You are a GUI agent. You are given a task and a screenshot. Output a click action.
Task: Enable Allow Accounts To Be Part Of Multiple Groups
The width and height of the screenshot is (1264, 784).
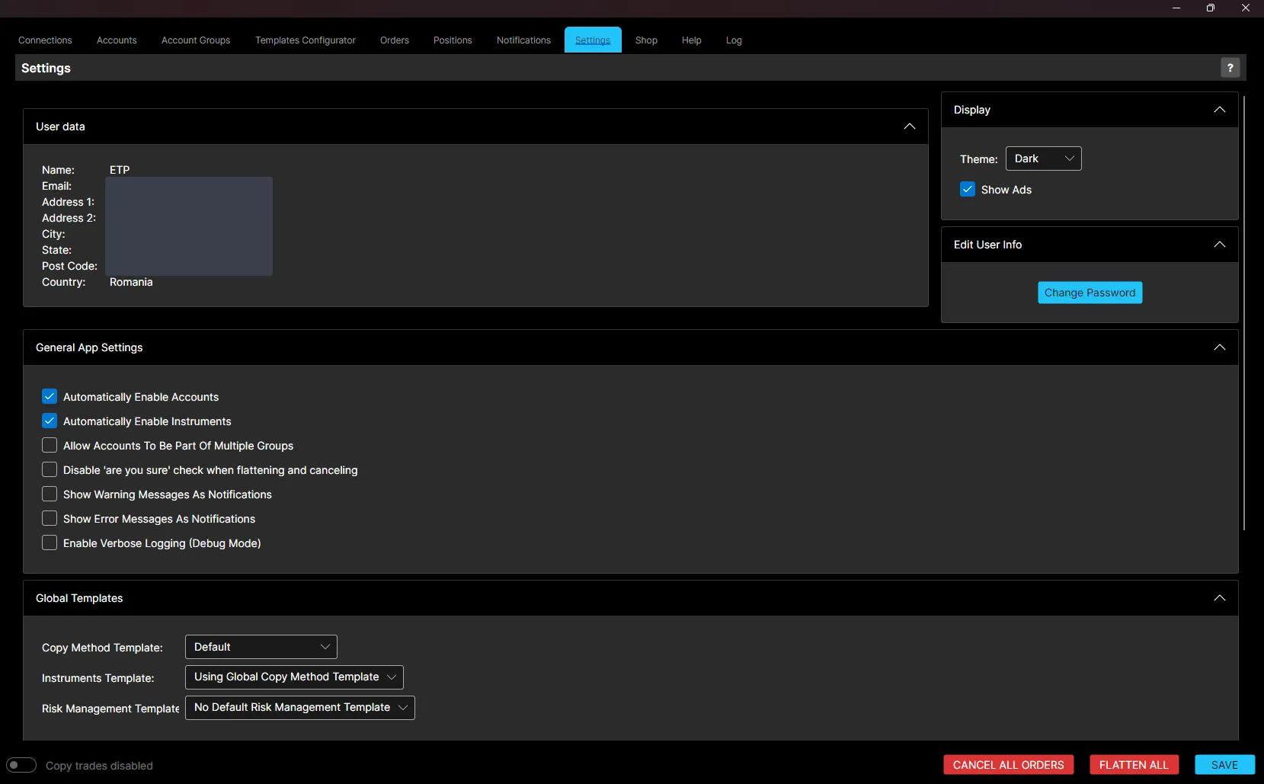click(50, 446)
